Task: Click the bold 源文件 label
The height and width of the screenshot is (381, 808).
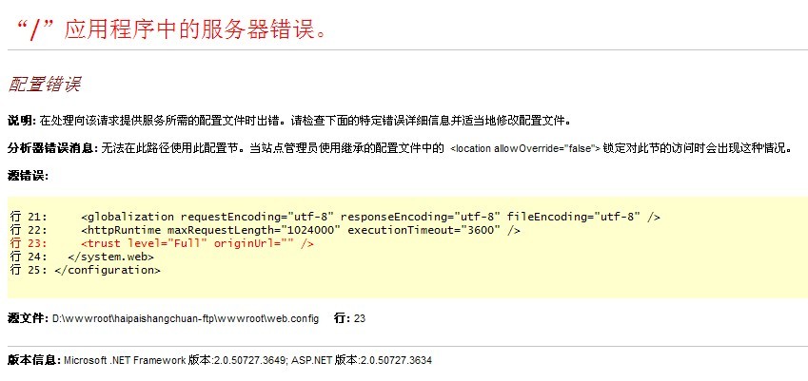Action: click(x=28, y=317)
